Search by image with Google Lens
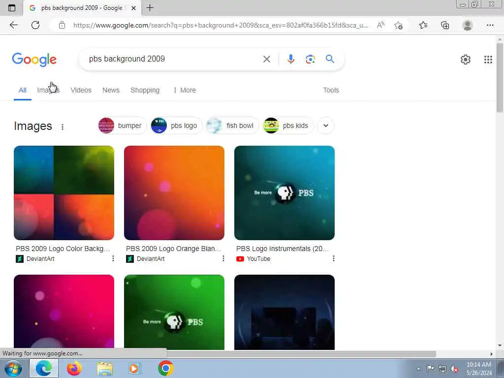Screen dimensions: 504x378 click(x=310, y=59)
